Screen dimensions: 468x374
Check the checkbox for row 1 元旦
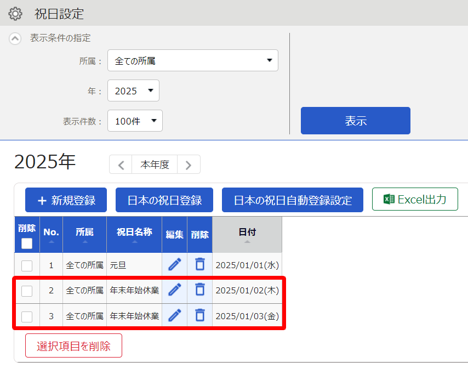tap(27, 265)
